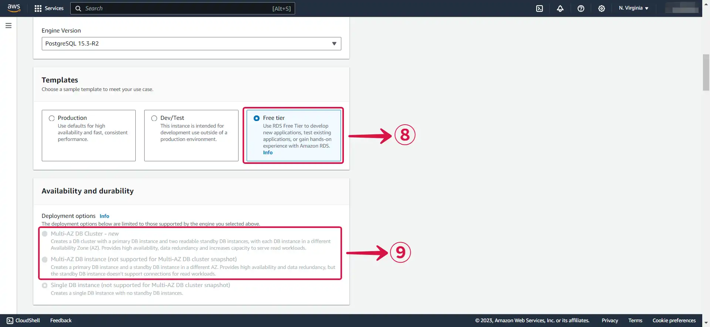
Task: Select Multi-AZ DB Cluster radio option
Action: click(45, 234)
